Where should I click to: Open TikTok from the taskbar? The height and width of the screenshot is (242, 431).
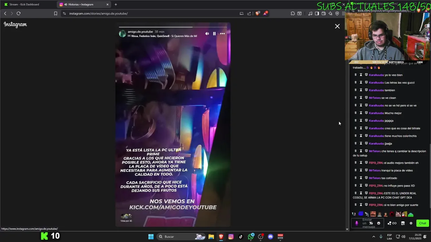241,237
